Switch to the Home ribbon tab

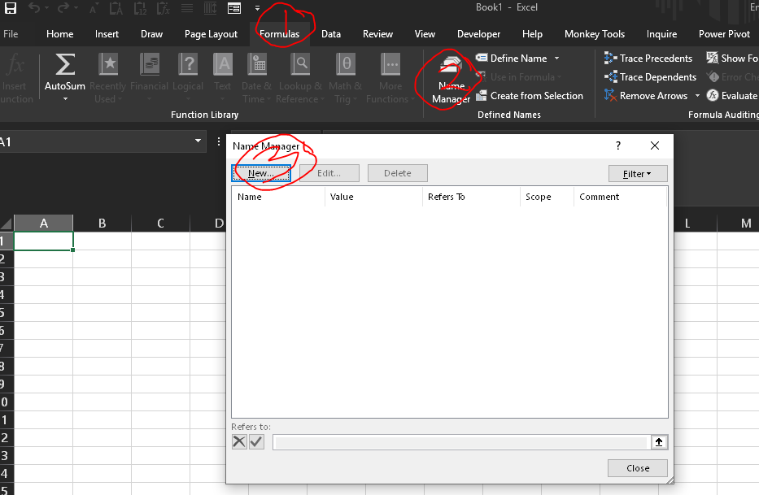60,34
